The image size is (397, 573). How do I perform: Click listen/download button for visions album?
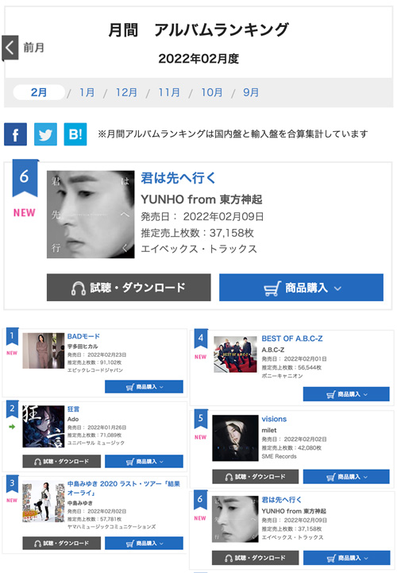[256, 477]
